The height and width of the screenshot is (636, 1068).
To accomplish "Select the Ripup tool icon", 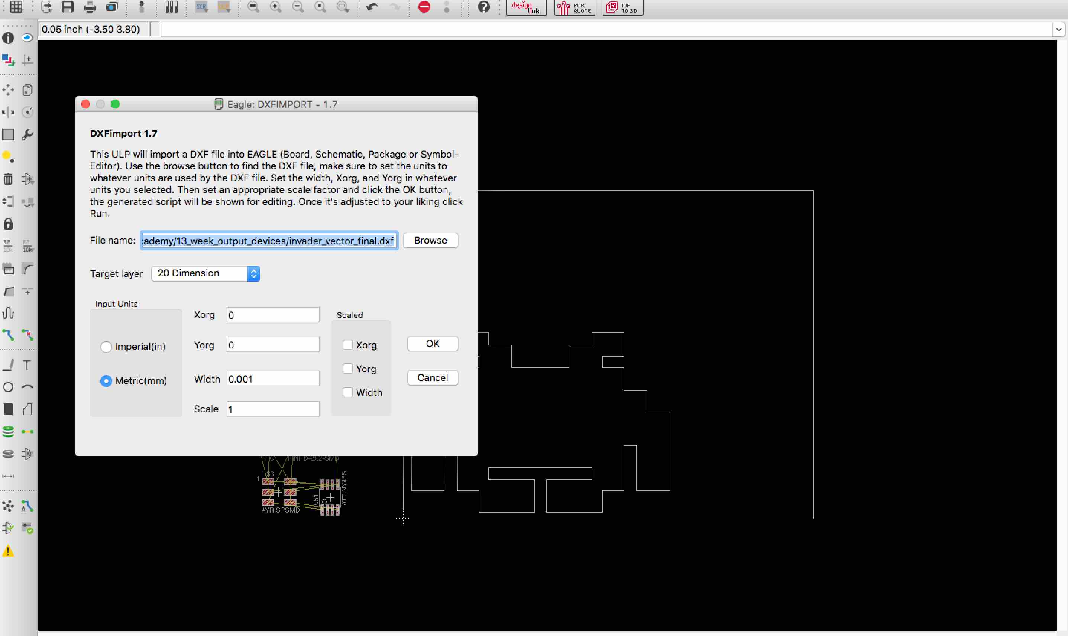I will (27, 335).
